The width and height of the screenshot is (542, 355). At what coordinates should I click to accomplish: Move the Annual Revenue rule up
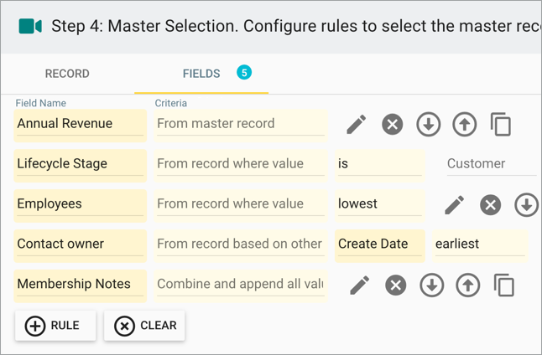pos(465,124)
